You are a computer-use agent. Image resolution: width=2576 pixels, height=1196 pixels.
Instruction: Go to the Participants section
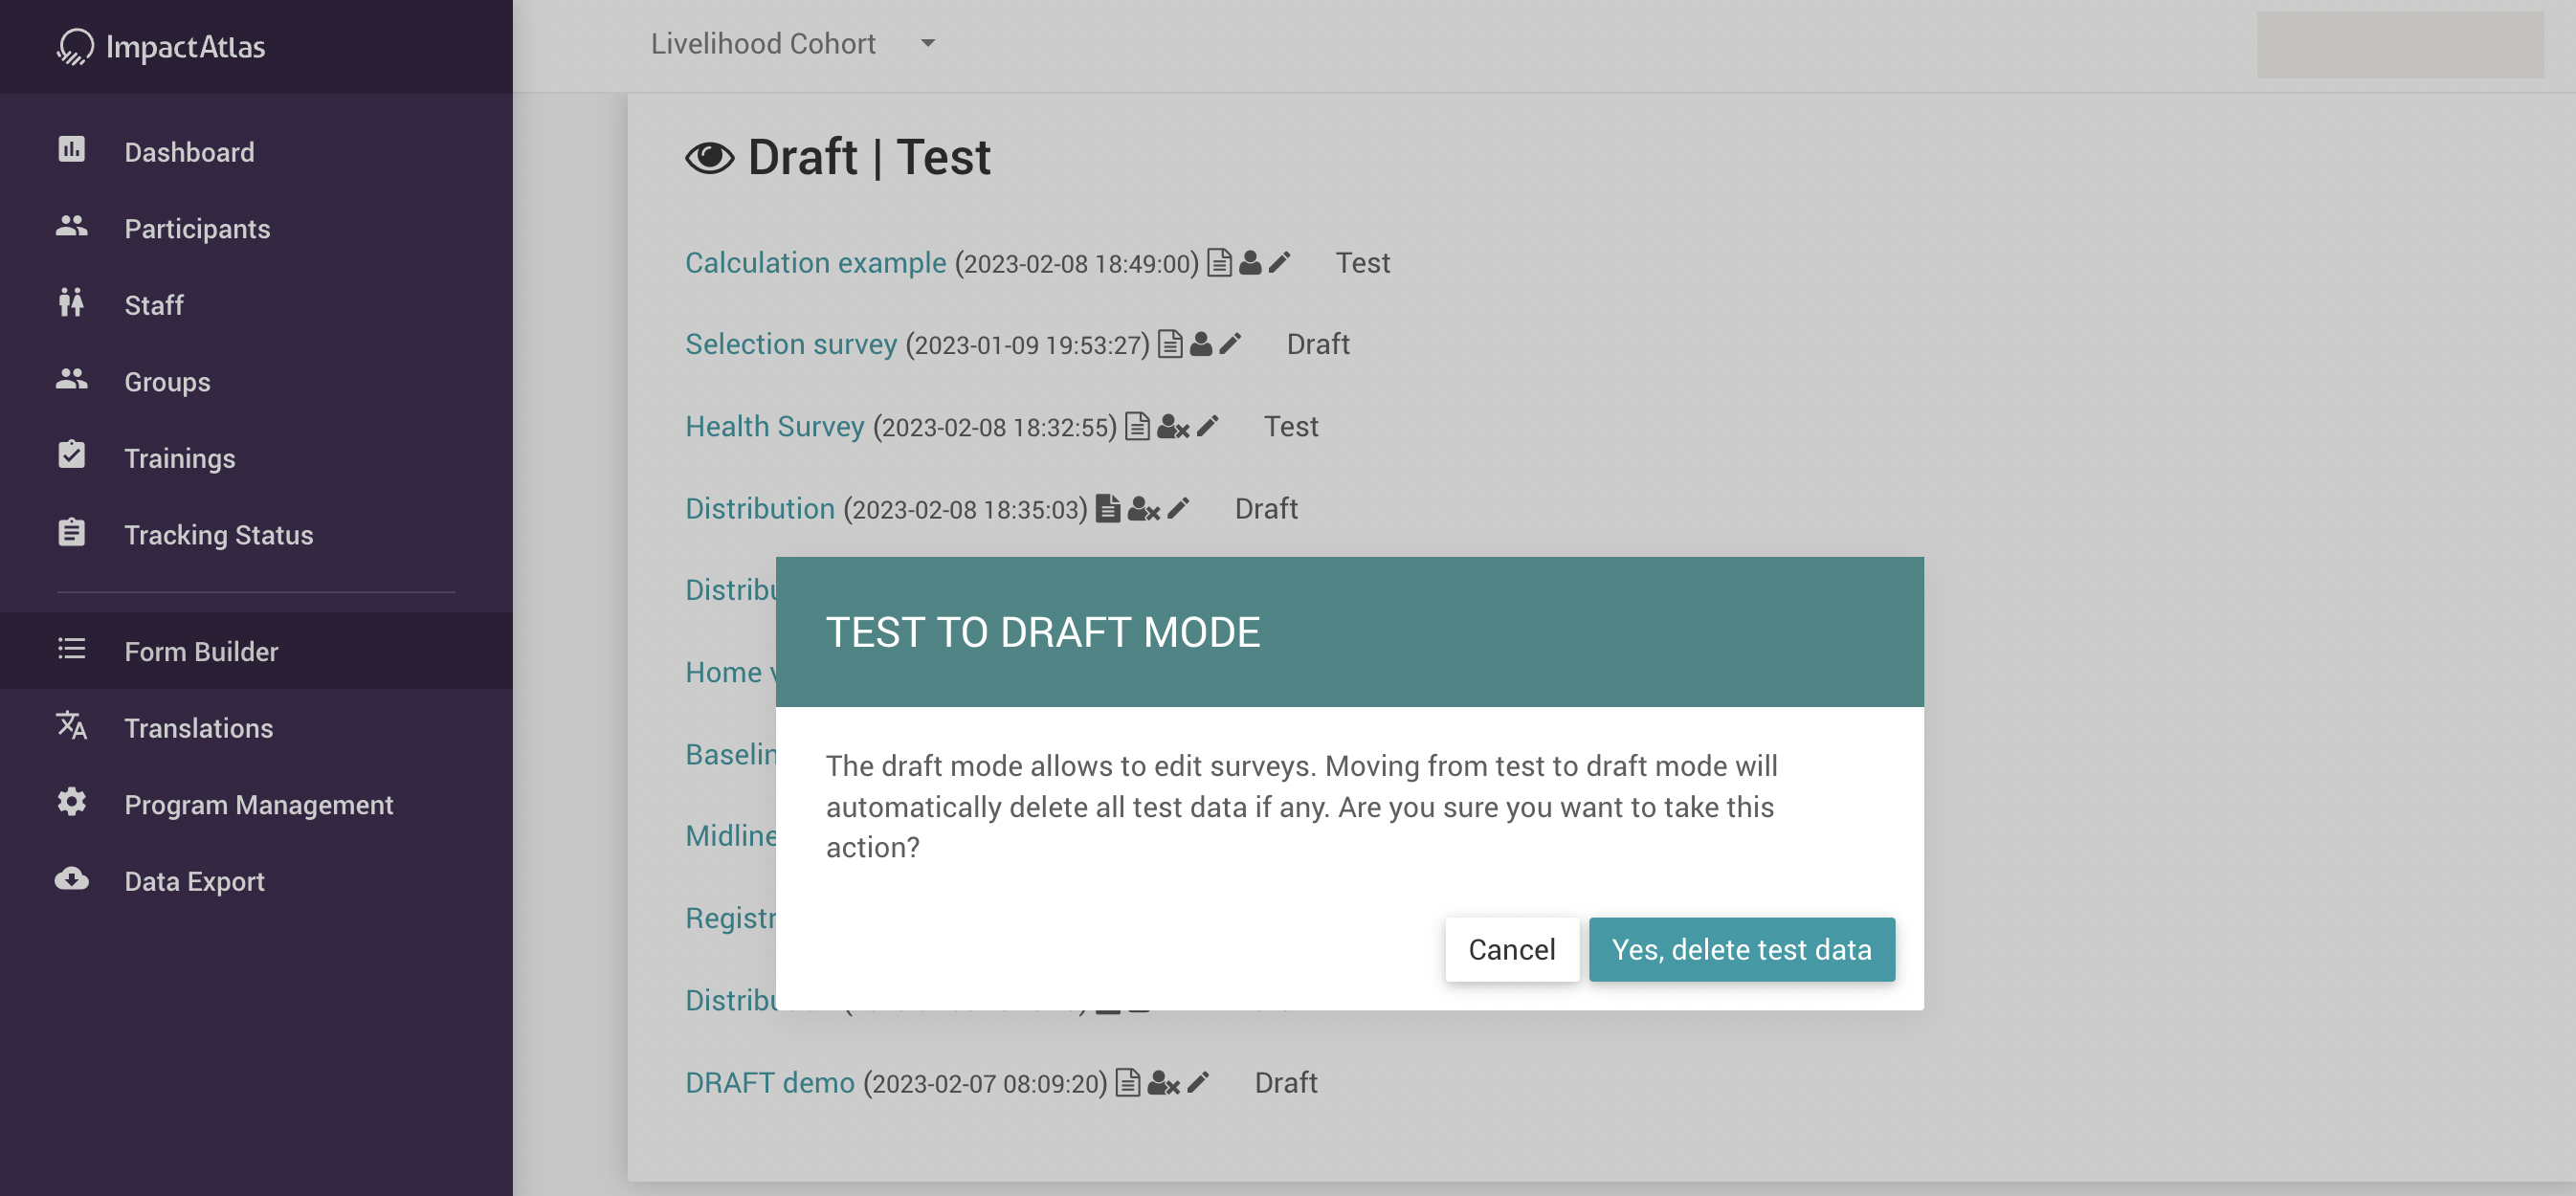click(x=197, y=228)
